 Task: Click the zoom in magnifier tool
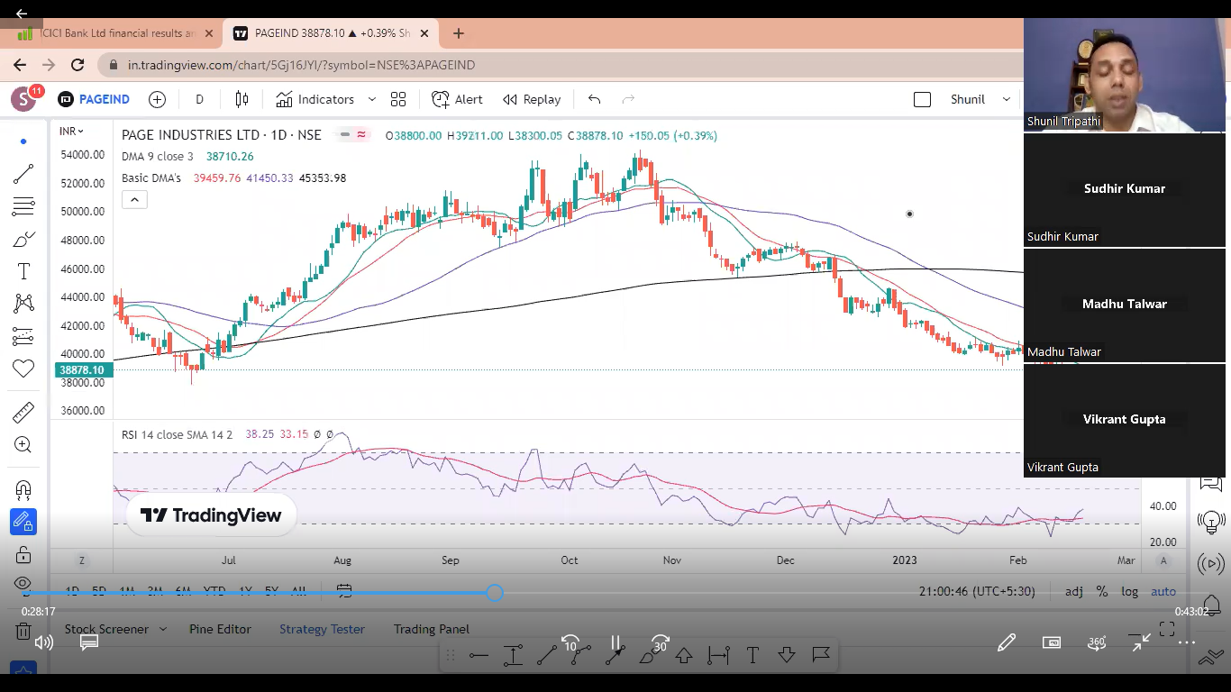pos(23,444)
